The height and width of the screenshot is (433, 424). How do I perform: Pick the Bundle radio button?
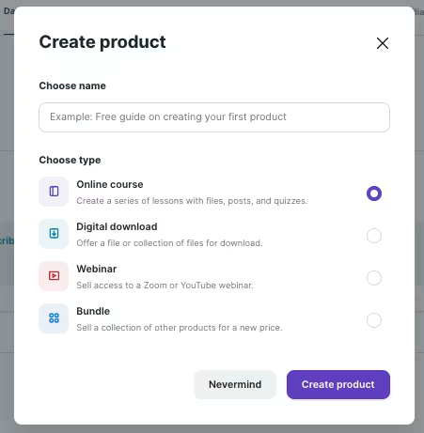(374, 320)
